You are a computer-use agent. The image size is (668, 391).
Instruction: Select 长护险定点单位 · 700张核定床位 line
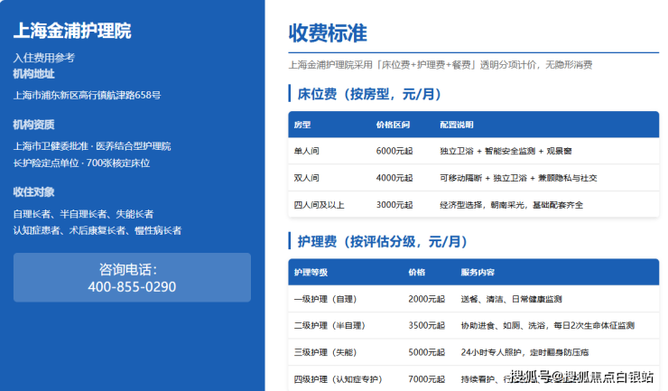pos(81,163)
